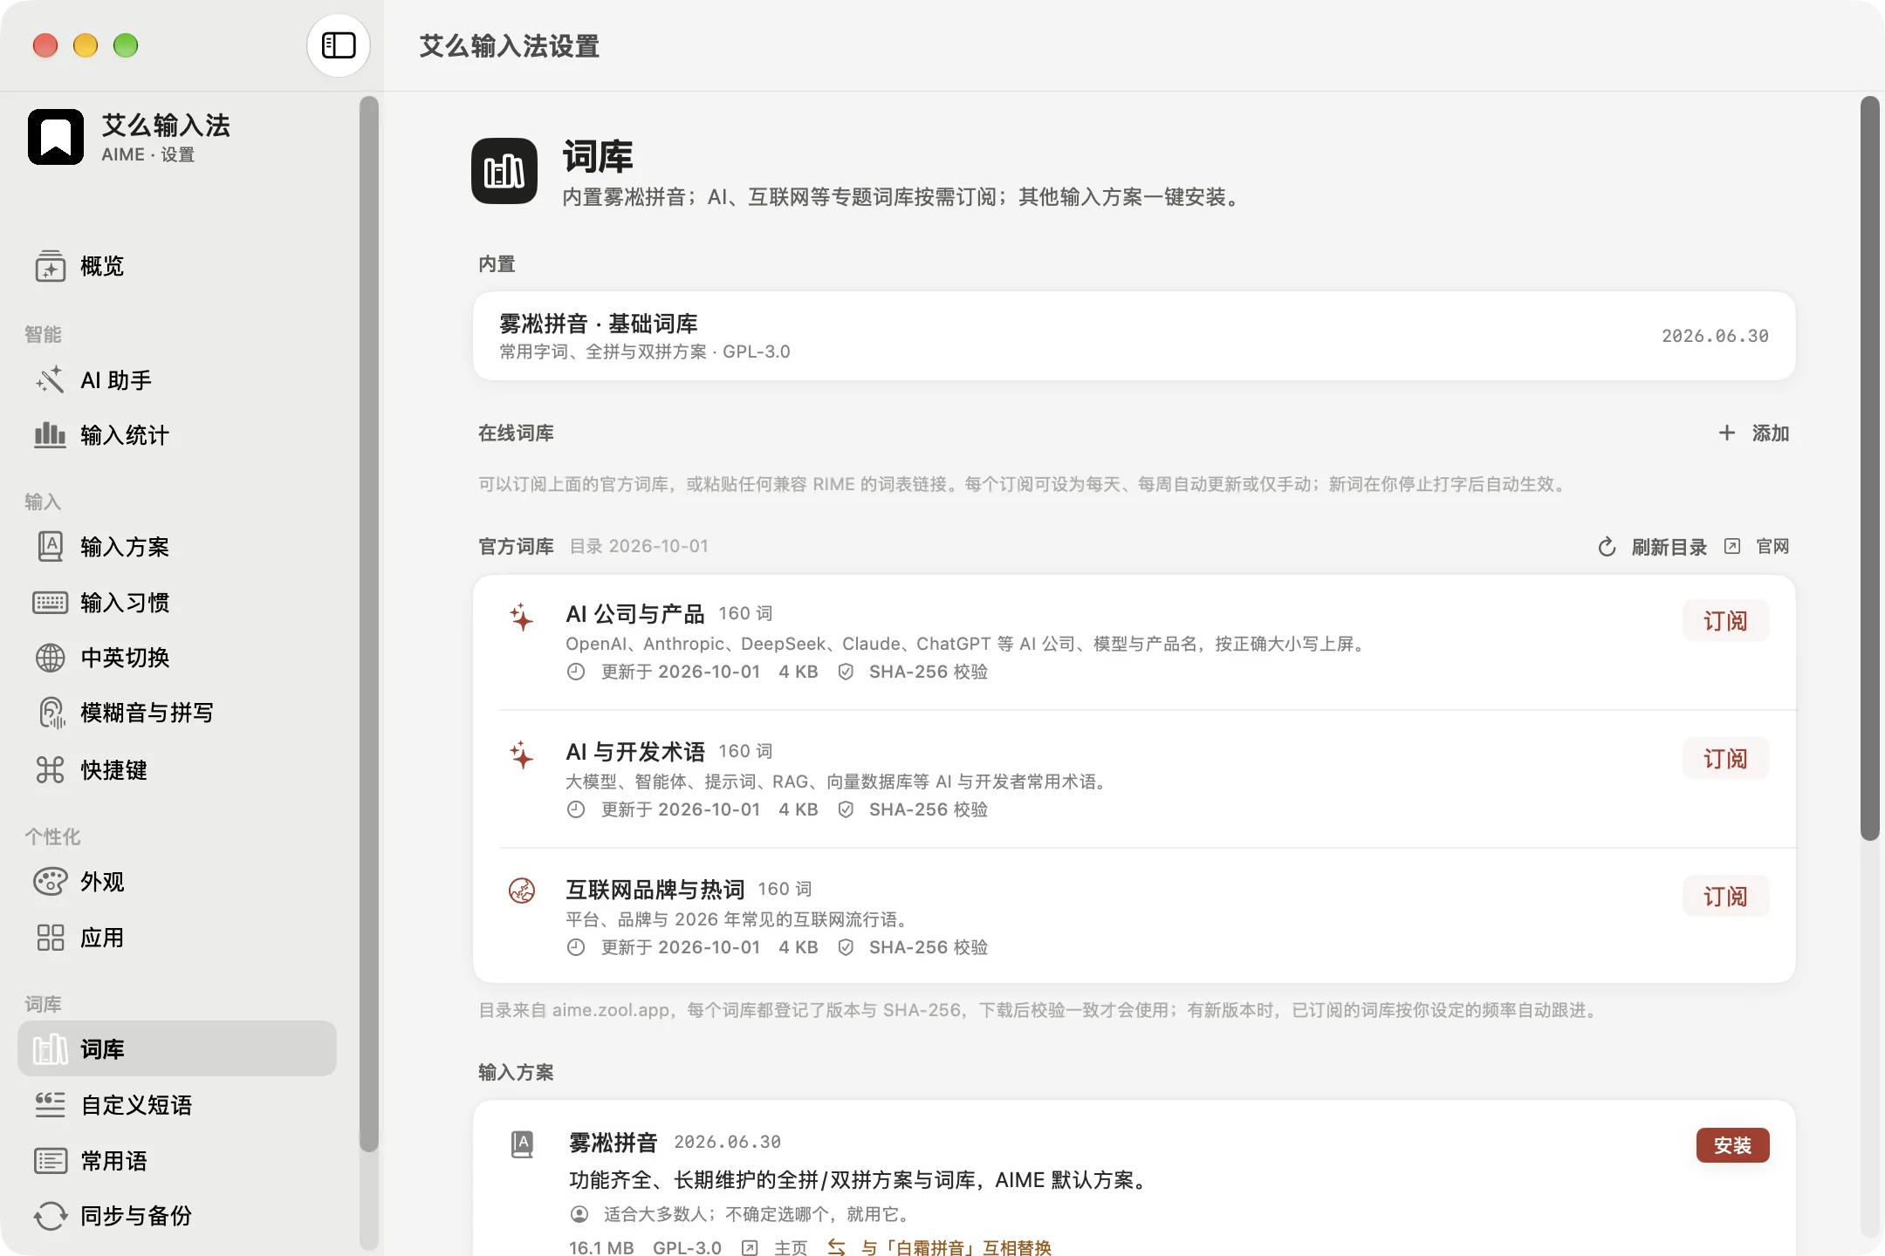The height and width of the screenshot is (1256, 1885).
Task: Click the 自定义短语 quote icon
Action: [x=51, y=1105]
